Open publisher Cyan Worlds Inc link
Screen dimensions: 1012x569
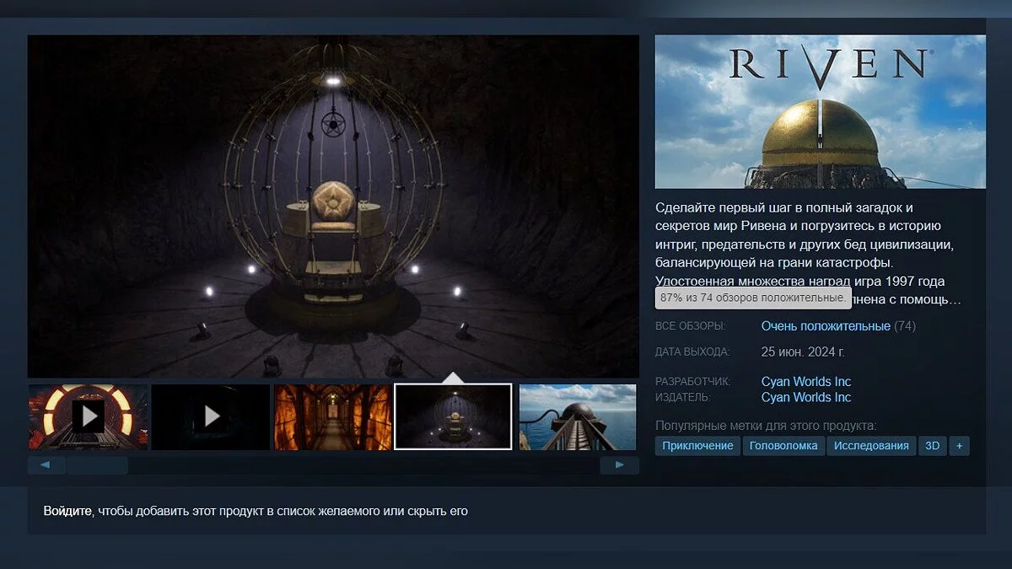point(806,397)
